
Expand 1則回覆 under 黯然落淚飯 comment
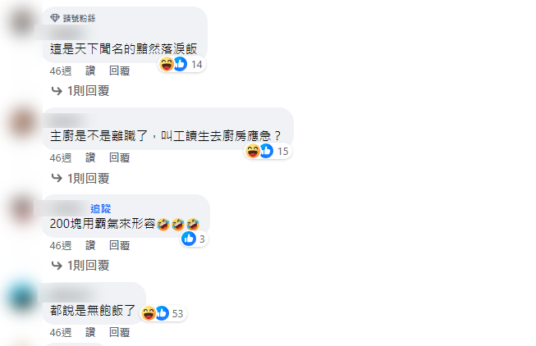point(88,91)
